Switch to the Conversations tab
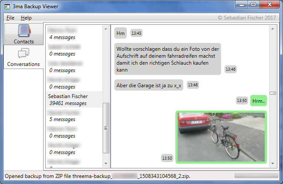This screenshot has height=184, width=283. pos(24,57)
